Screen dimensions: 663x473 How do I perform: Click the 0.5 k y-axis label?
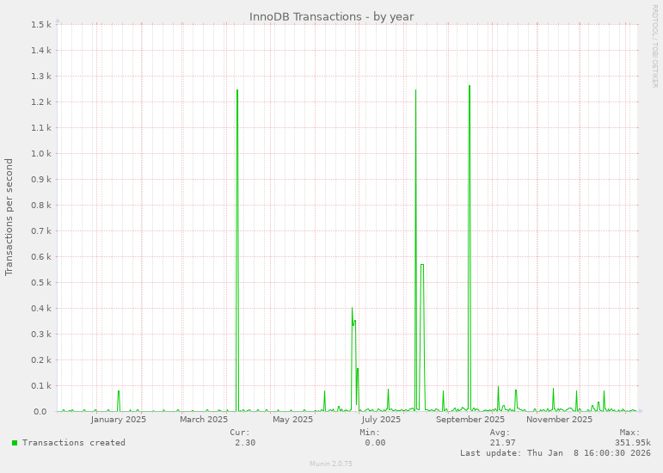[41, 282]
